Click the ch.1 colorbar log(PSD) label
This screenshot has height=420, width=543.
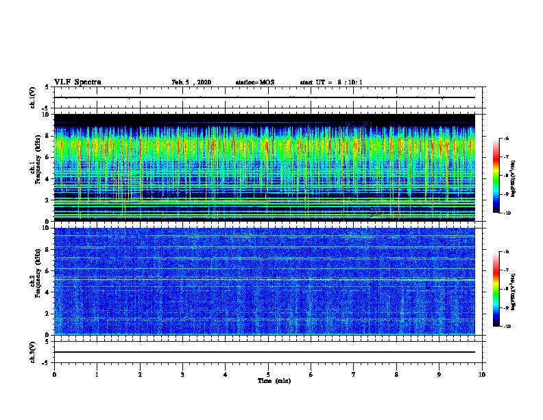click(x=513, y=178)
